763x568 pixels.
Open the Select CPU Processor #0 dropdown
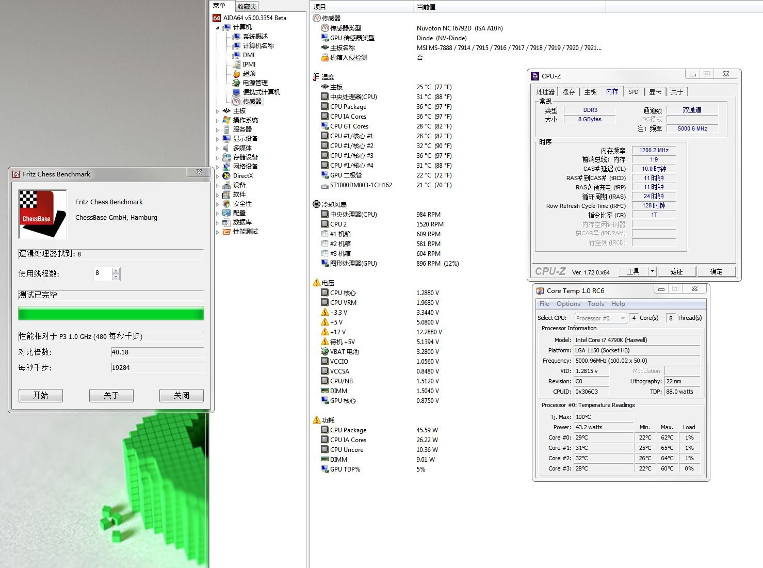(x=600, y=318)
